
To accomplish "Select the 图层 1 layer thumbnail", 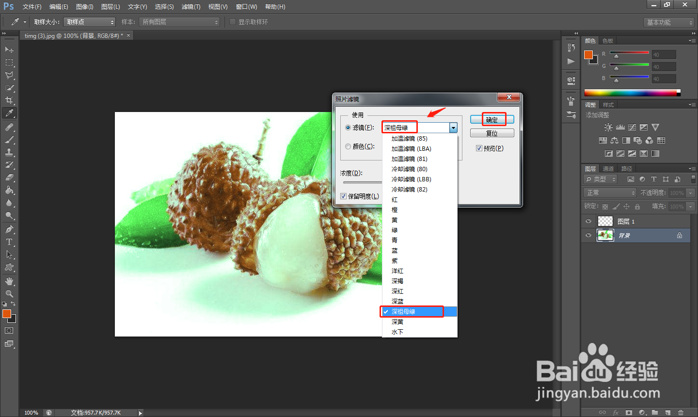I will point(605,221).
